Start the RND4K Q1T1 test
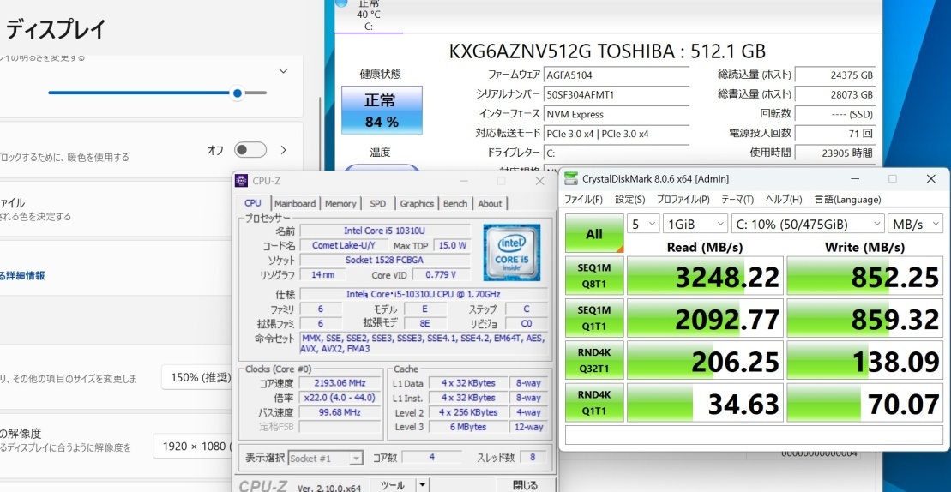Viewport: 951px width, 492px height. point(594,402)
